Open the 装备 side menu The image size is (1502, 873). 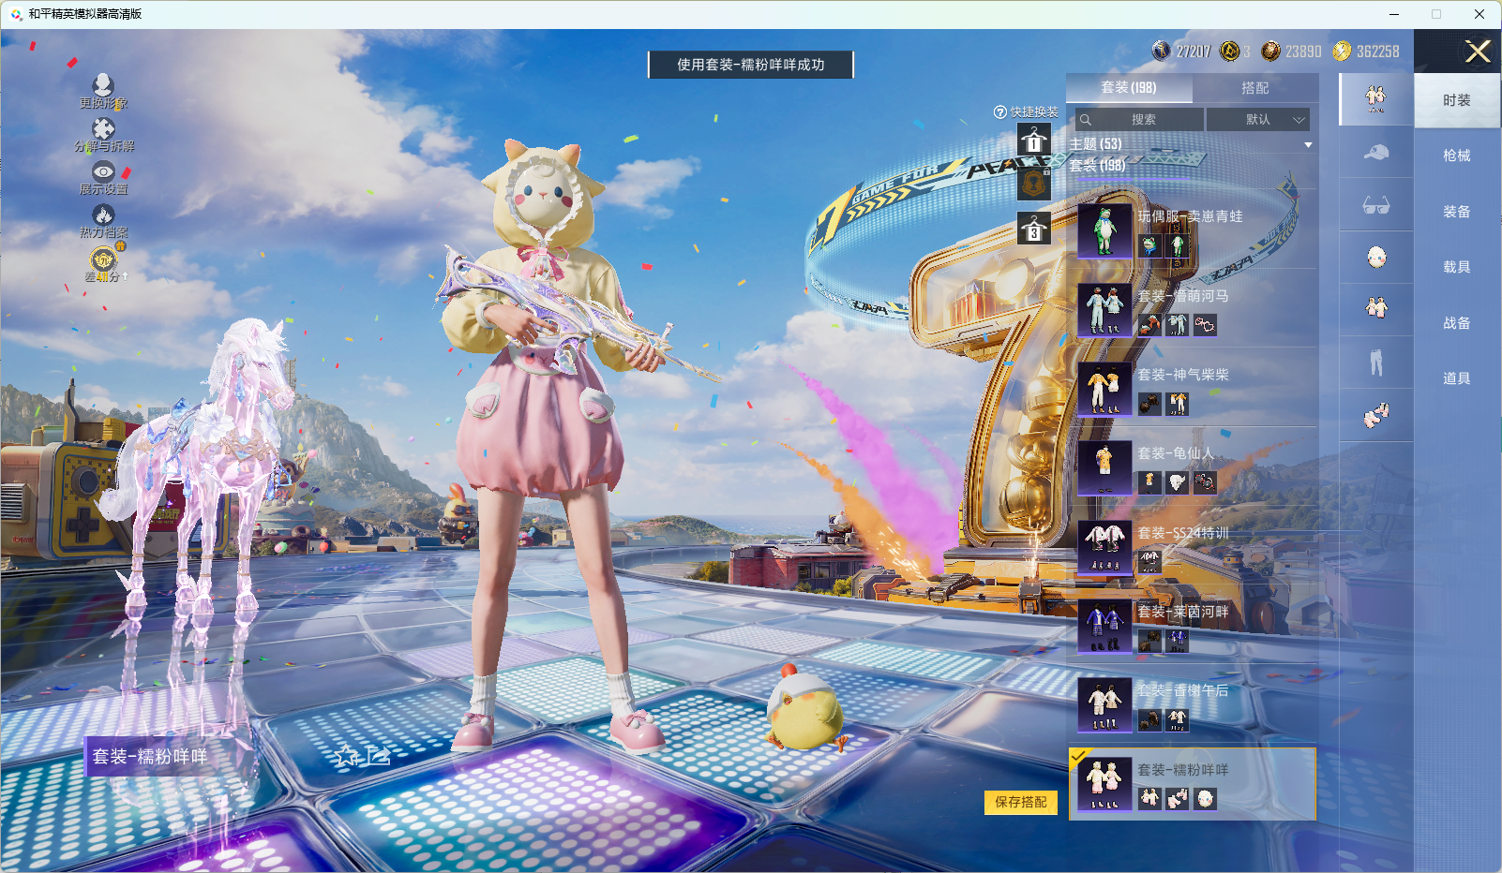click(1457, 212)
